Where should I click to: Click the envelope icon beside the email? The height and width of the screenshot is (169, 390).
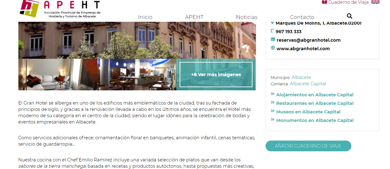[273, 39]
